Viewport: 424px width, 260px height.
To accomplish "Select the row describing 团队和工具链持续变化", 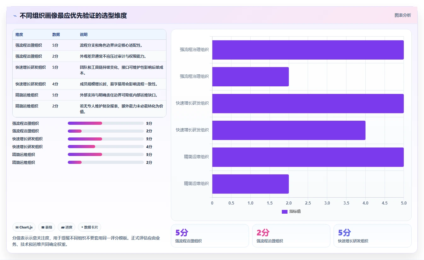I will tap(89, 70).
